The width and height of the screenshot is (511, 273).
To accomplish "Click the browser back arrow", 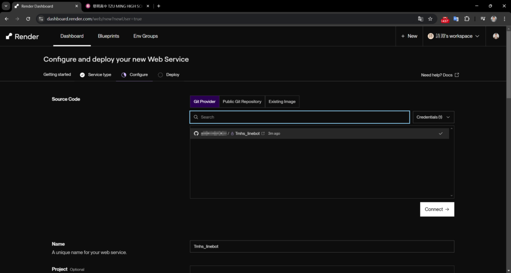I will [x=6, y=19].
